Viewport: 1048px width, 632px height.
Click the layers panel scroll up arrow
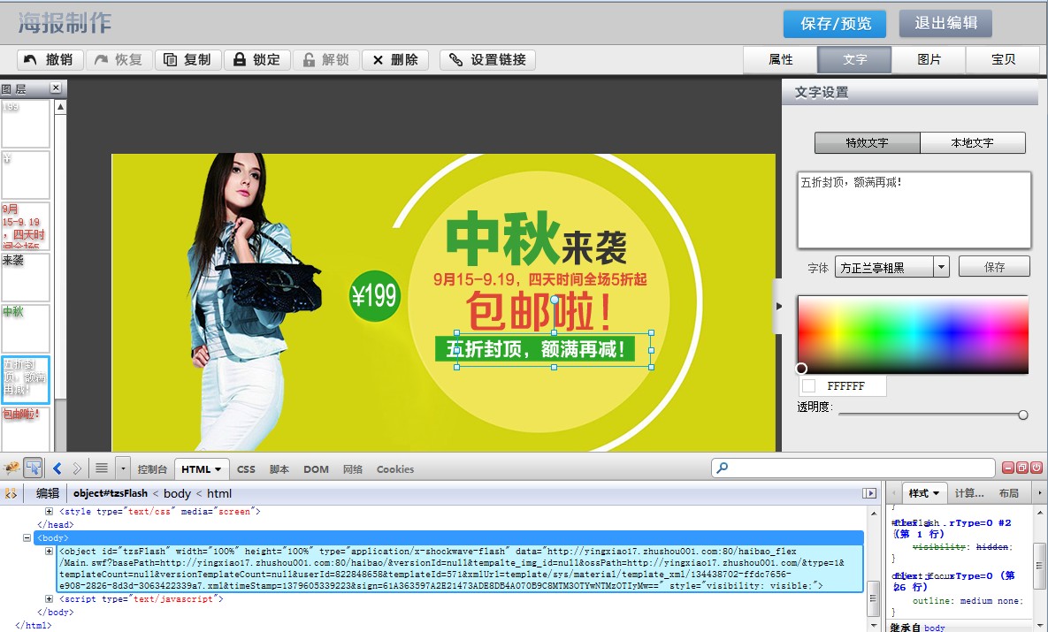(x=60, y=107)
